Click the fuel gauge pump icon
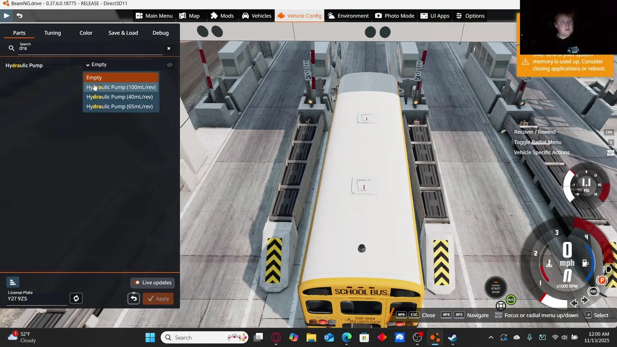617x347 pixels. coord(585,263)
